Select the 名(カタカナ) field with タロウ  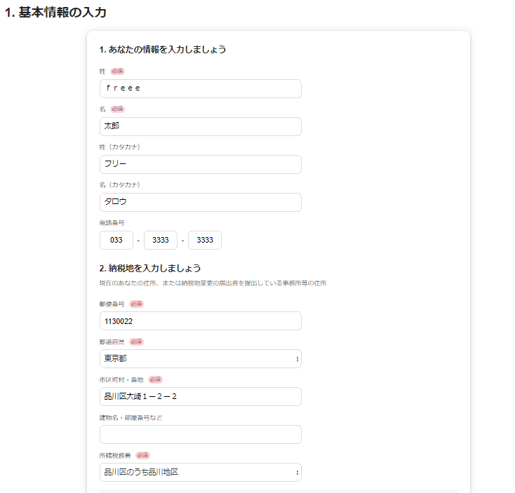point(201,202)
